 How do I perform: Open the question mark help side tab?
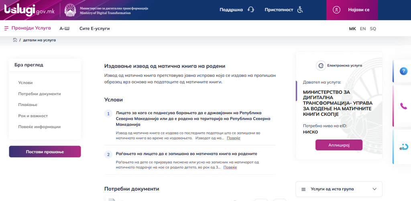[x=403, y=71]
